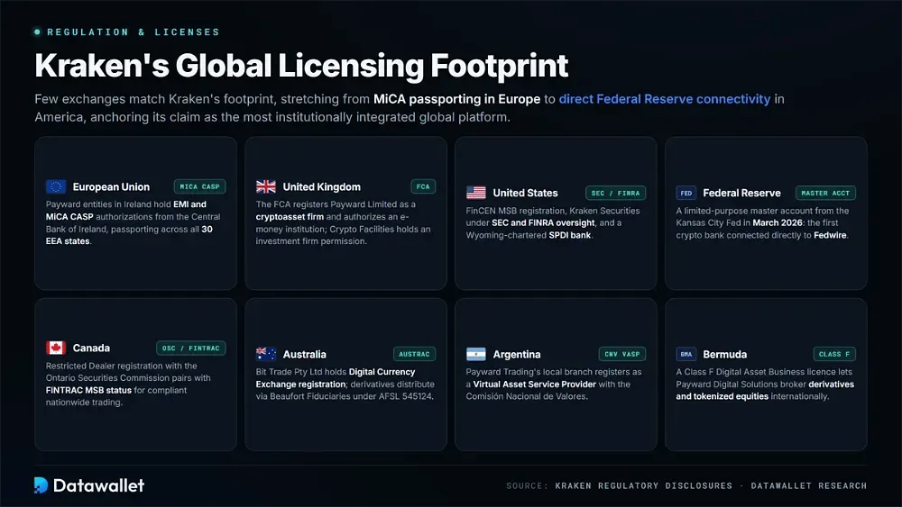
Task: Click 'SPDI bank' in United States card
Action: point(569,235)
